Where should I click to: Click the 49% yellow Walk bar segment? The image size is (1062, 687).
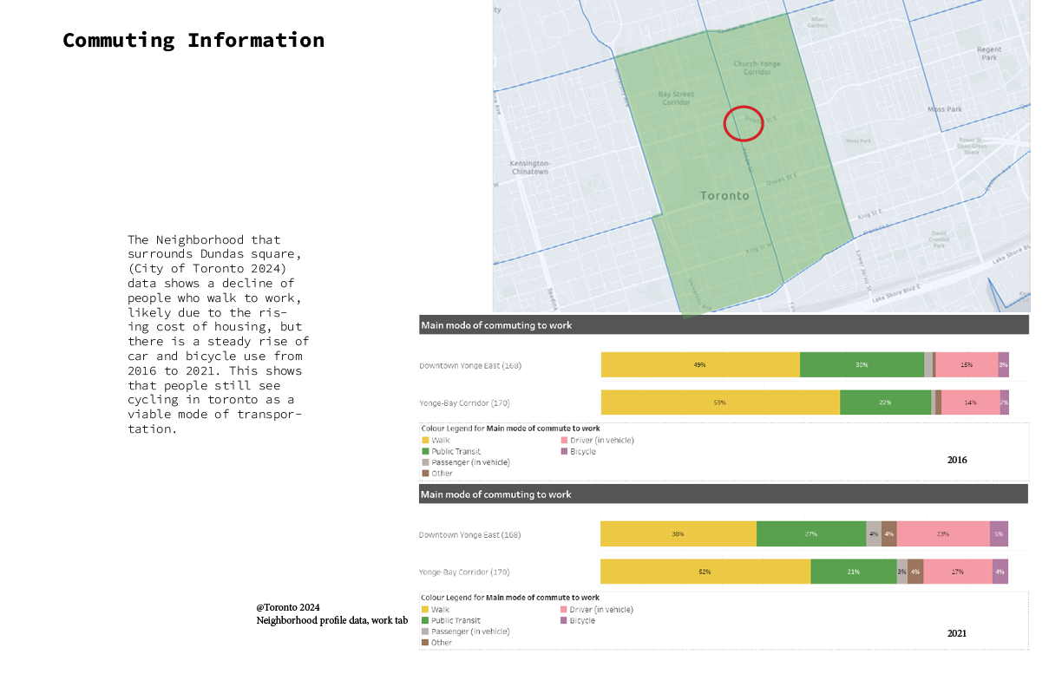click(x=699, y=364)
